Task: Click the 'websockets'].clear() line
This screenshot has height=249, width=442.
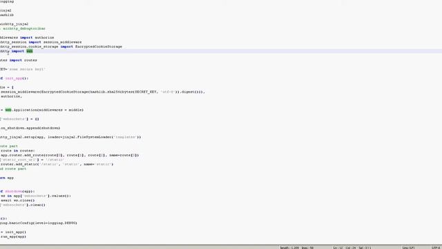Action: point(23,205)
